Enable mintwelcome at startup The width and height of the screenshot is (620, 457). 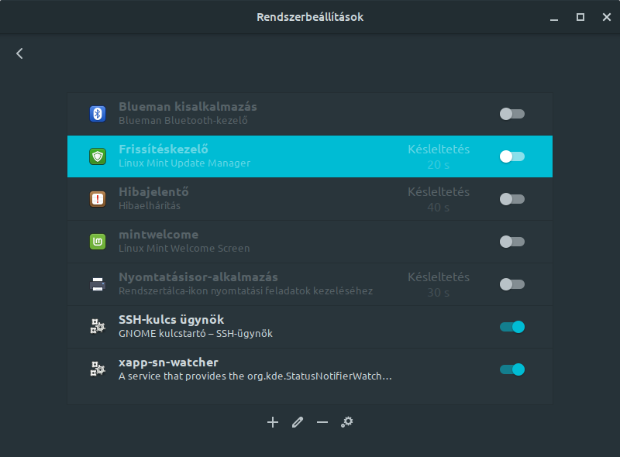pyautogui.click(x=512, y=242)
